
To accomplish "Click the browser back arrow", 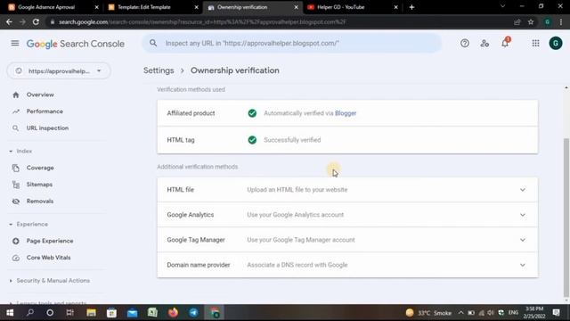I will coord(9,21).
